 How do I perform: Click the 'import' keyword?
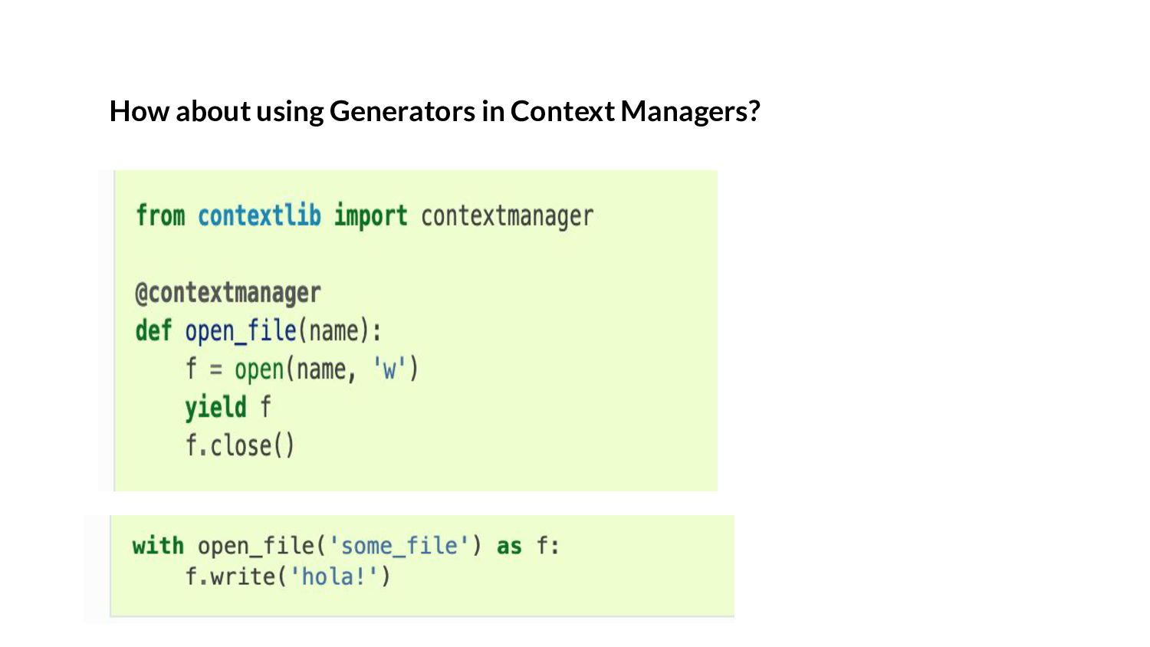(x=370, y=216)
